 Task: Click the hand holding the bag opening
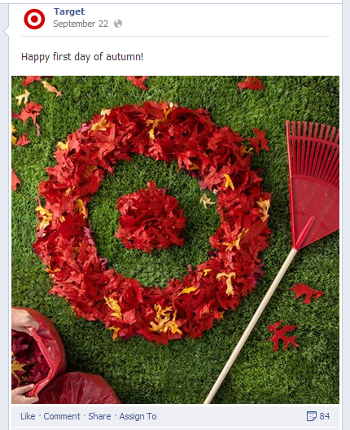click(x=24, y=321)
